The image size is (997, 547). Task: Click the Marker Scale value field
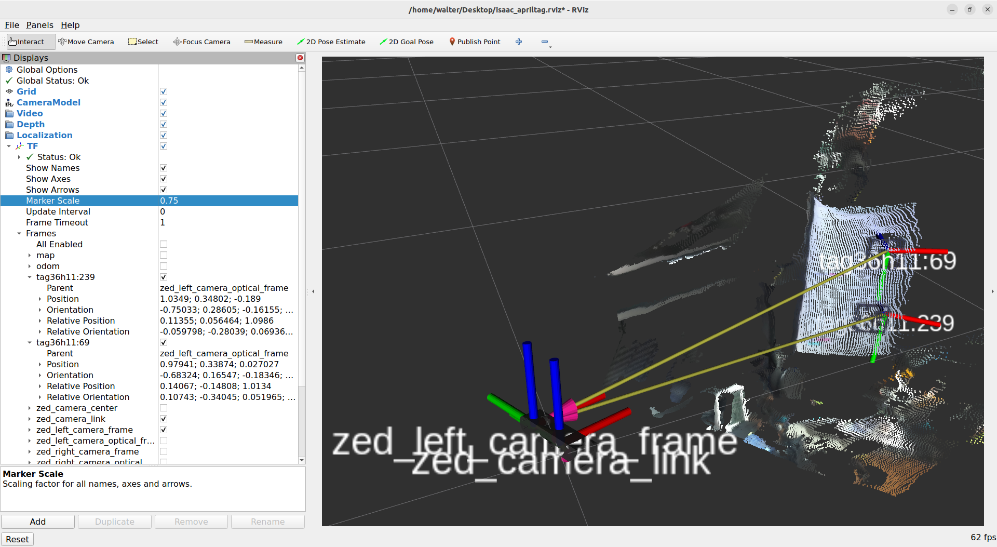click(x=227, y=201)
